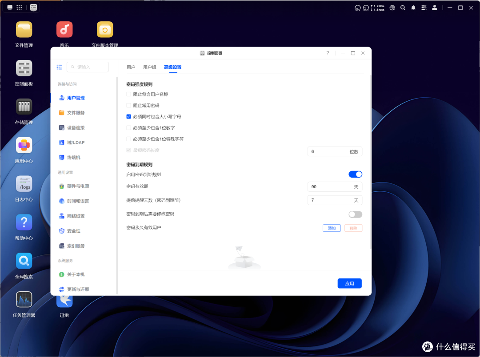This screenshot has width=480, height=357.
Task: Open 存储管理 desktop icon
Action: 24,107
